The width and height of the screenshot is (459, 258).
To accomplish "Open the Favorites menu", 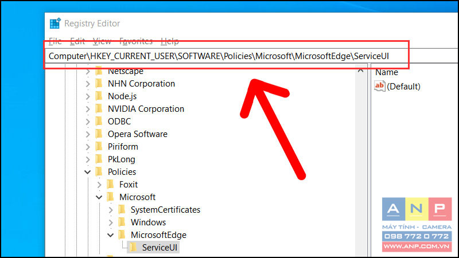I will [136, 41].
